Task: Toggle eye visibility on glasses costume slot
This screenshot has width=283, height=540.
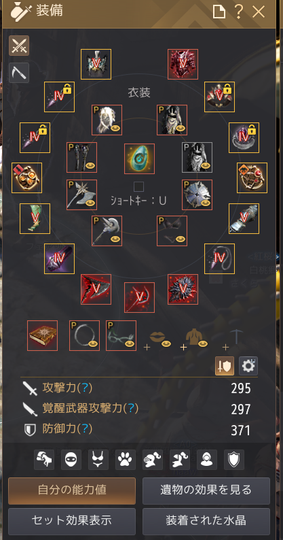Action: 130,343
